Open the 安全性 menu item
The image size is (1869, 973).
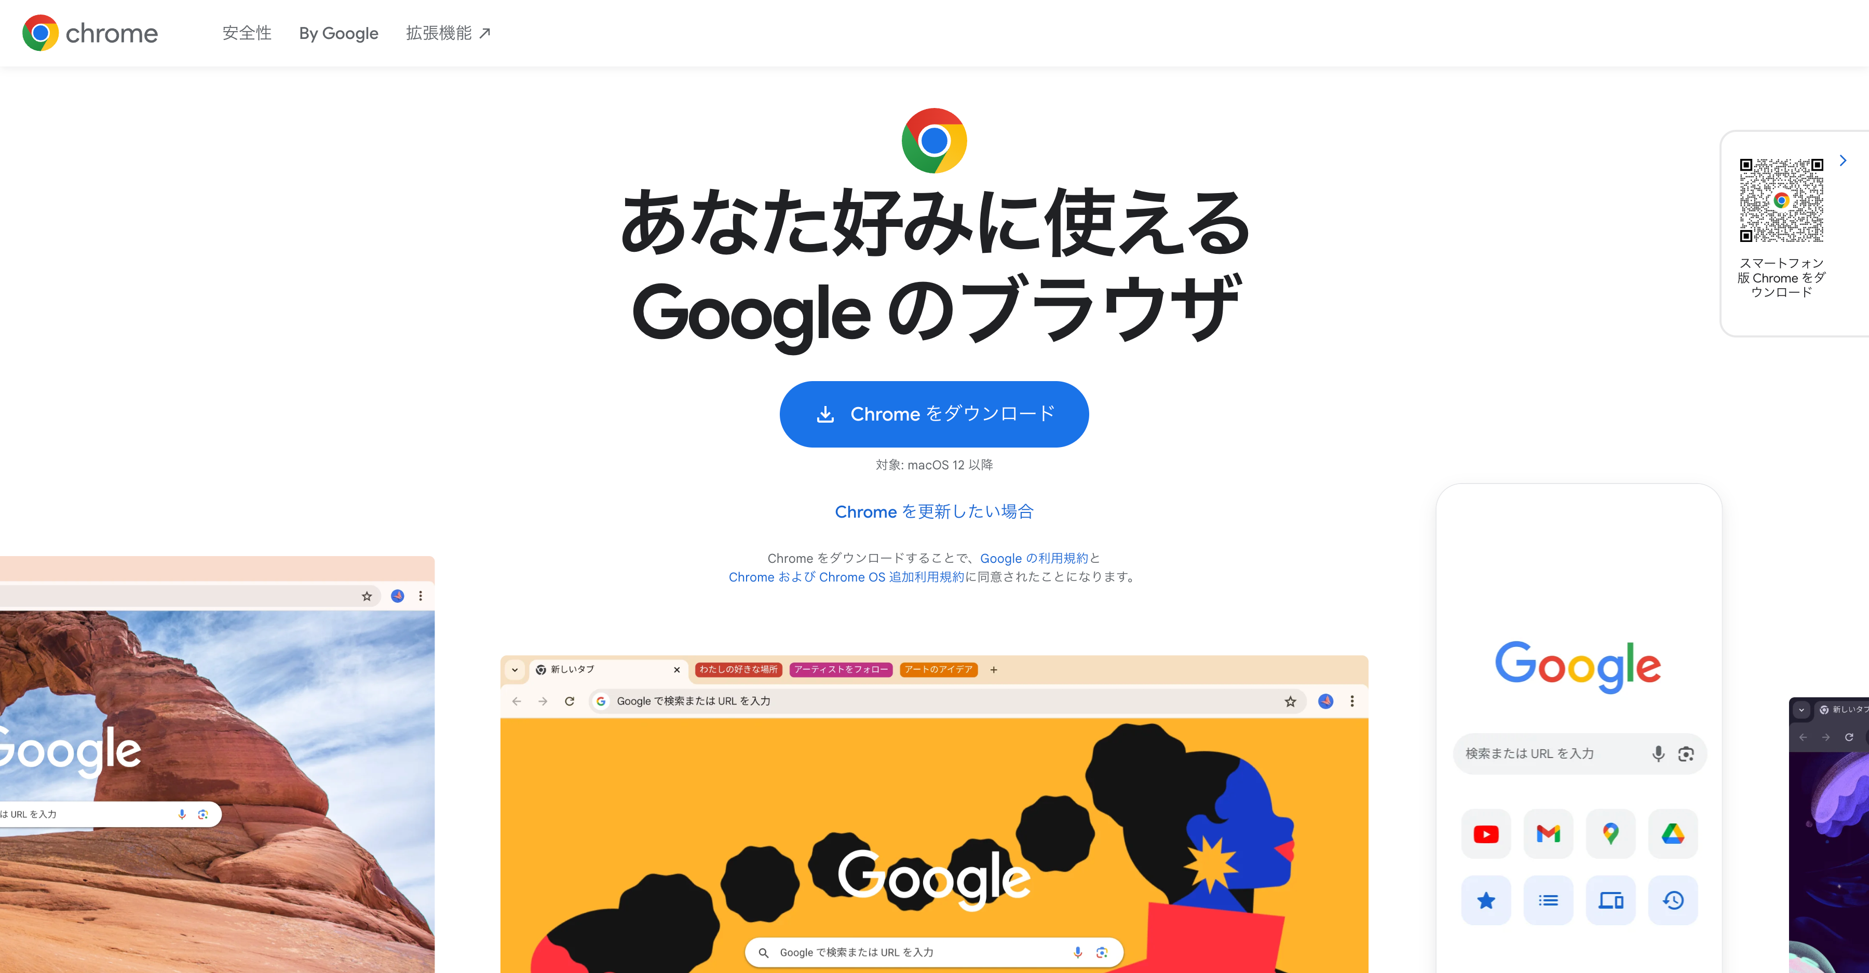click(x=247, y=33)
